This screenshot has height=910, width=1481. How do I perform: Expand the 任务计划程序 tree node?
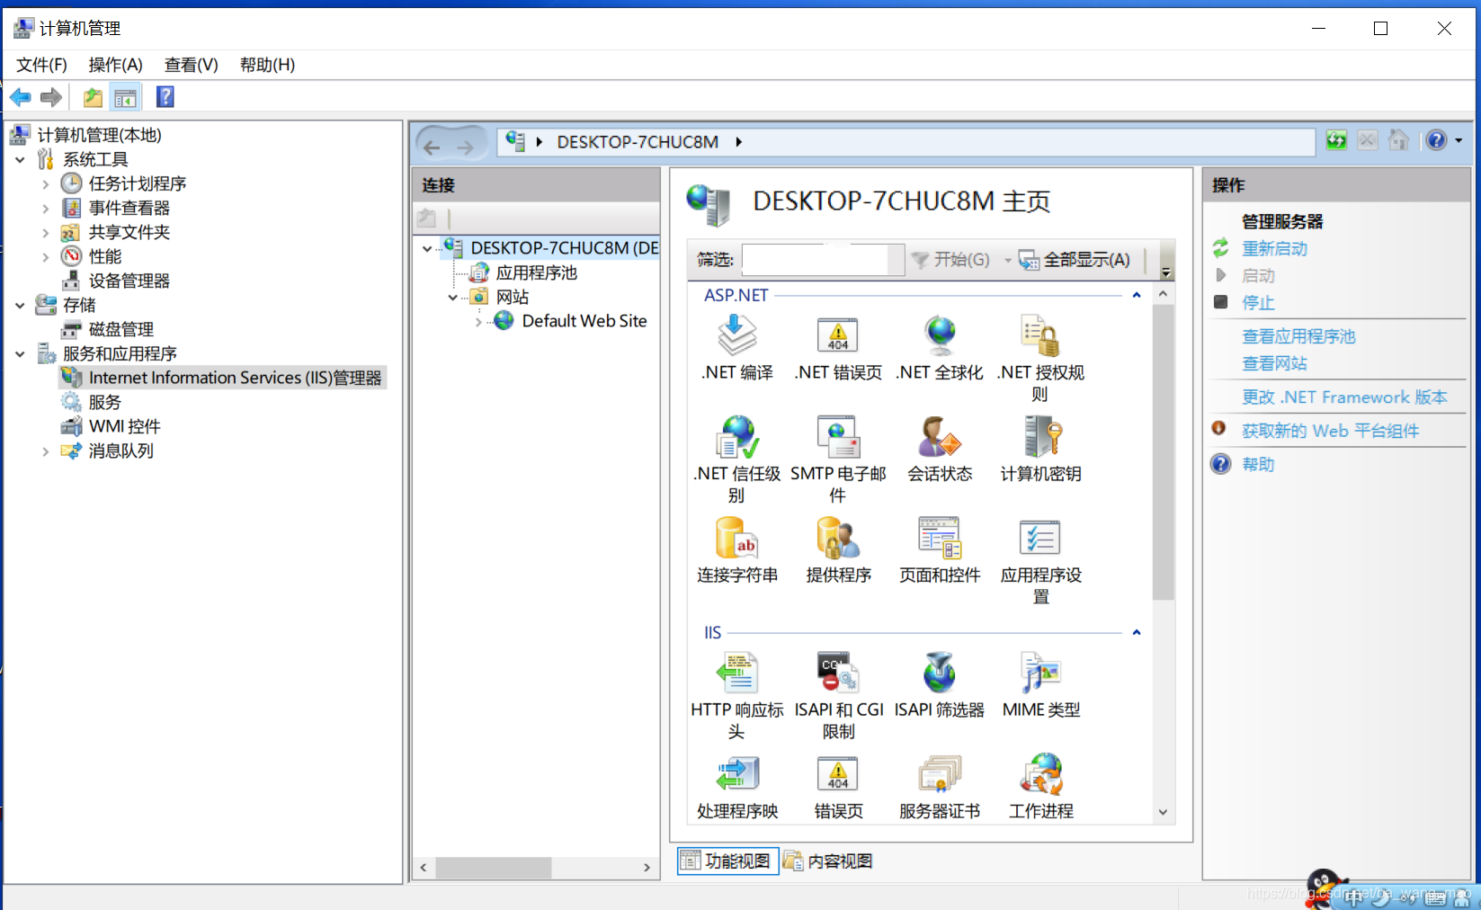45,184
